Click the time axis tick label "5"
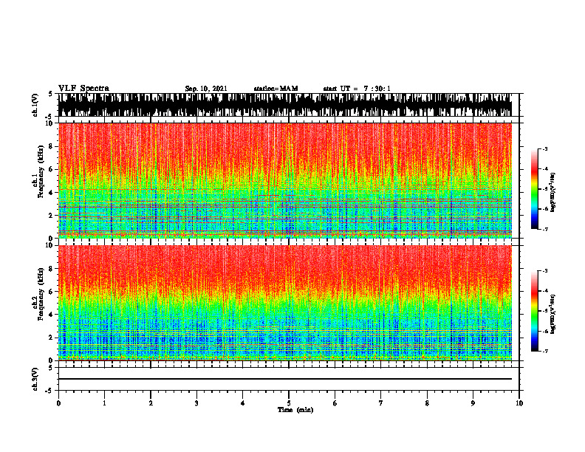This screenshot has width=585, height=452. tap(289, 403)
